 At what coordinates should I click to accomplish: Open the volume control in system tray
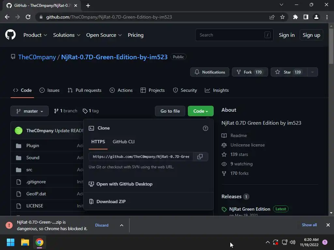pyautogui.click(x=293, y=242)
